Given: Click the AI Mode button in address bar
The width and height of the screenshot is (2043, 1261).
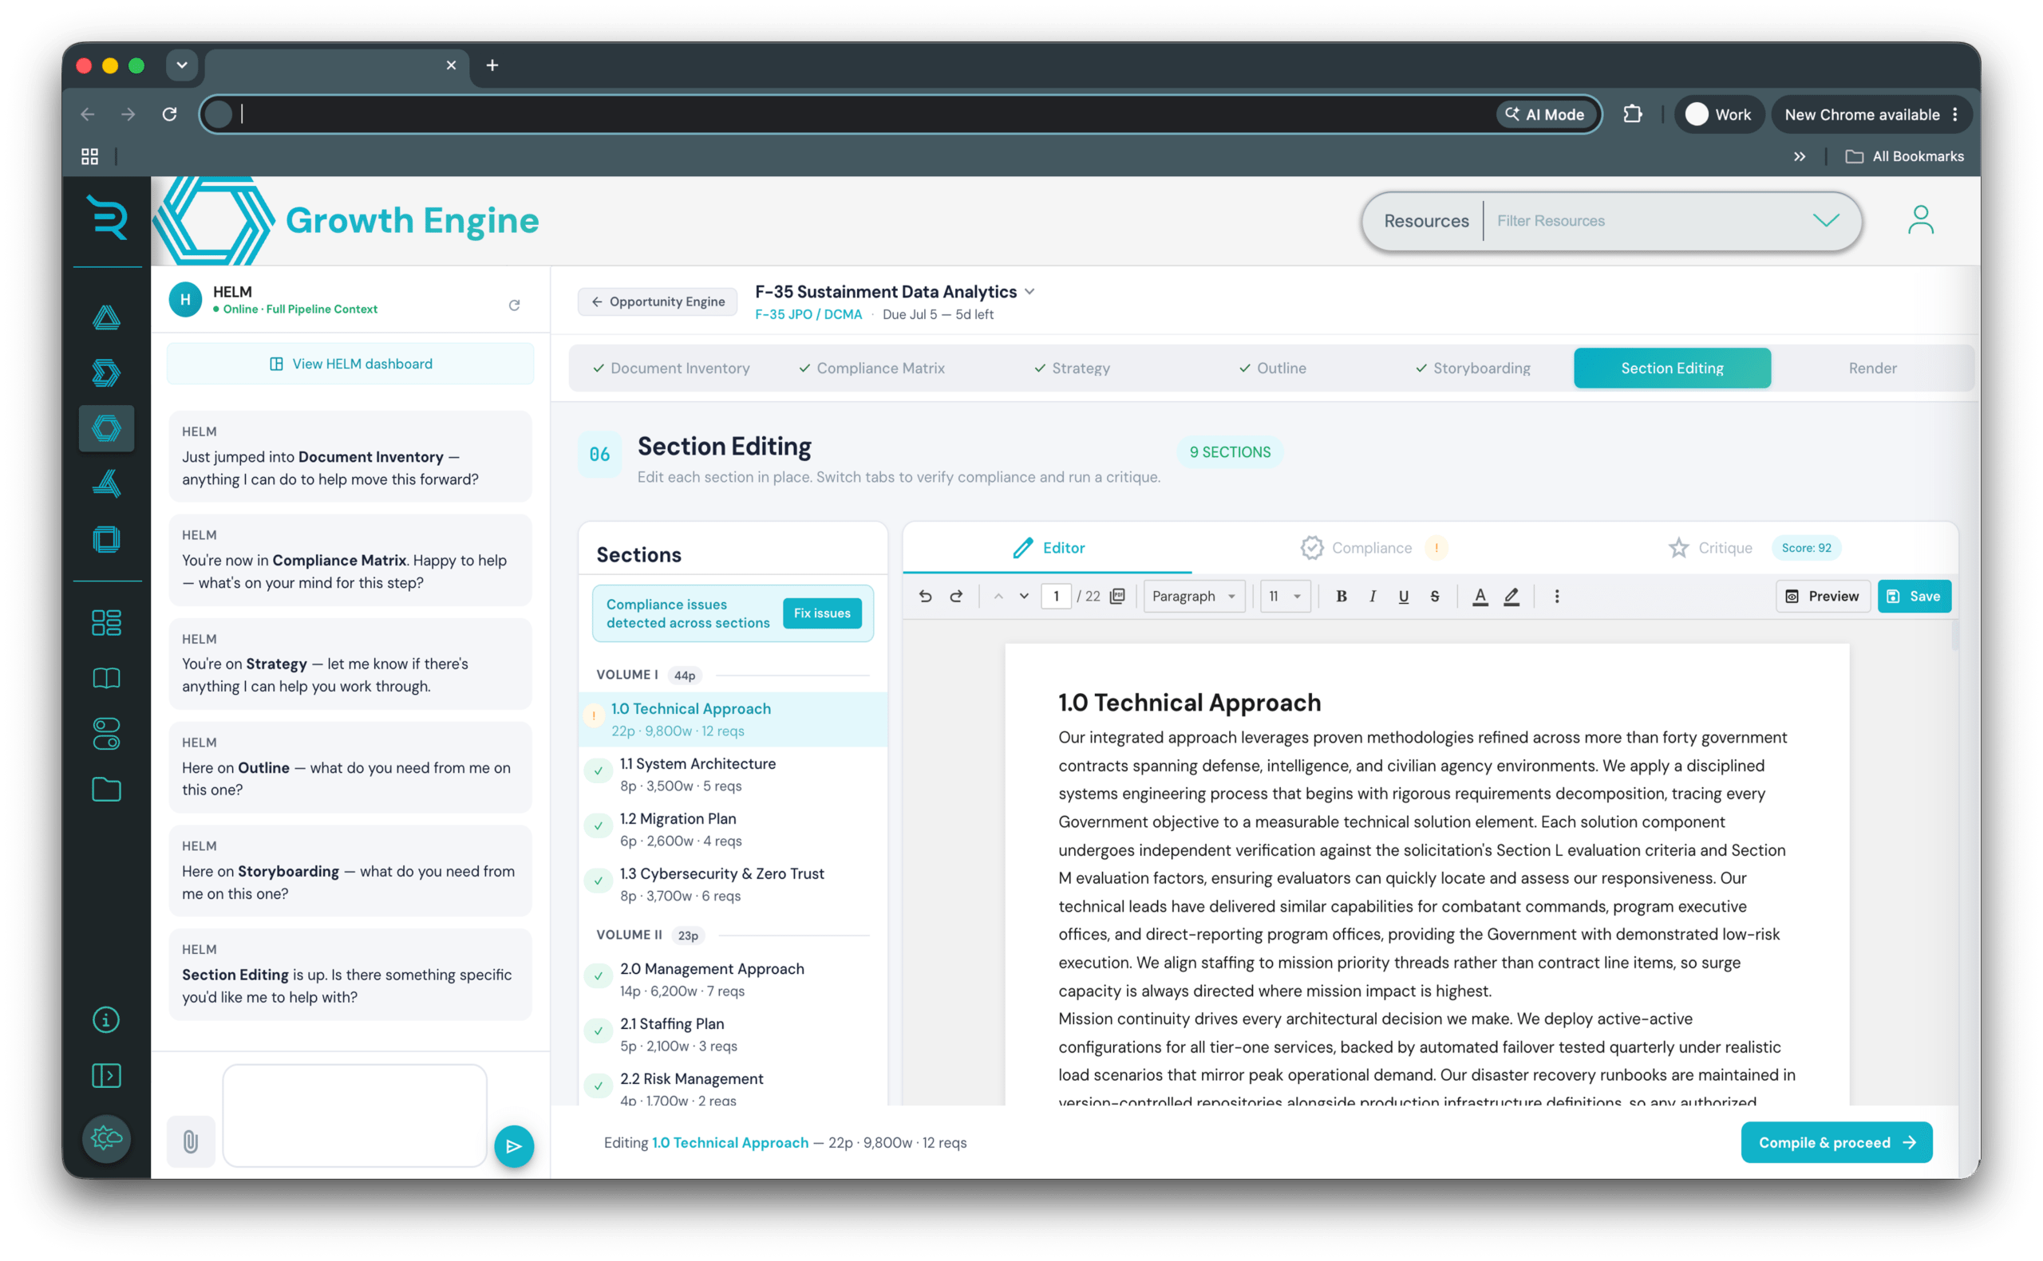Looking at the screenshot, I should (1546, 114).
